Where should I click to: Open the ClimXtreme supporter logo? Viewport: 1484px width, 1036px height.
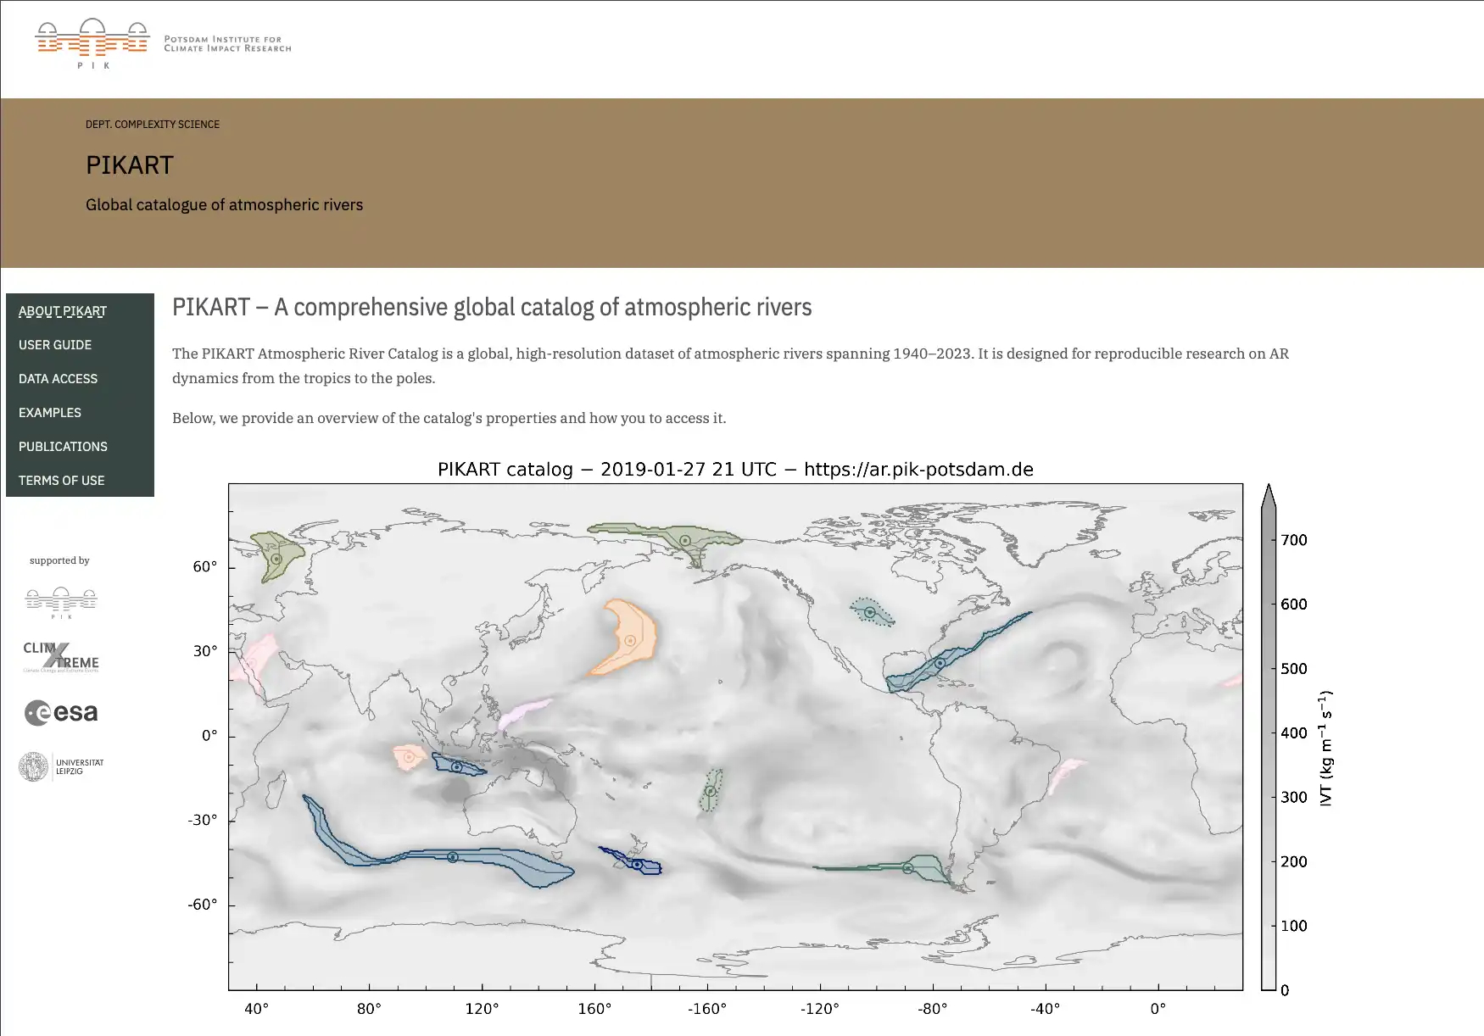tap(61, 657)
